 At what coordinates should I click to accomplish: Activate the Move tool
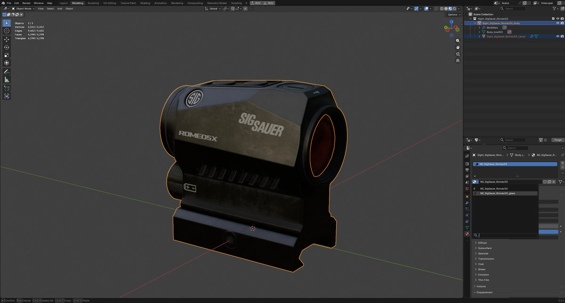[7, 40]
